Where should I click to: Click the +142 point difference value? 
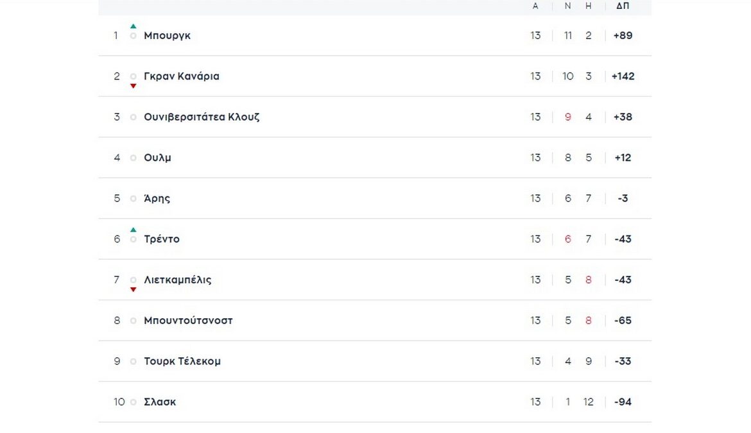click(x=623, y=76)
